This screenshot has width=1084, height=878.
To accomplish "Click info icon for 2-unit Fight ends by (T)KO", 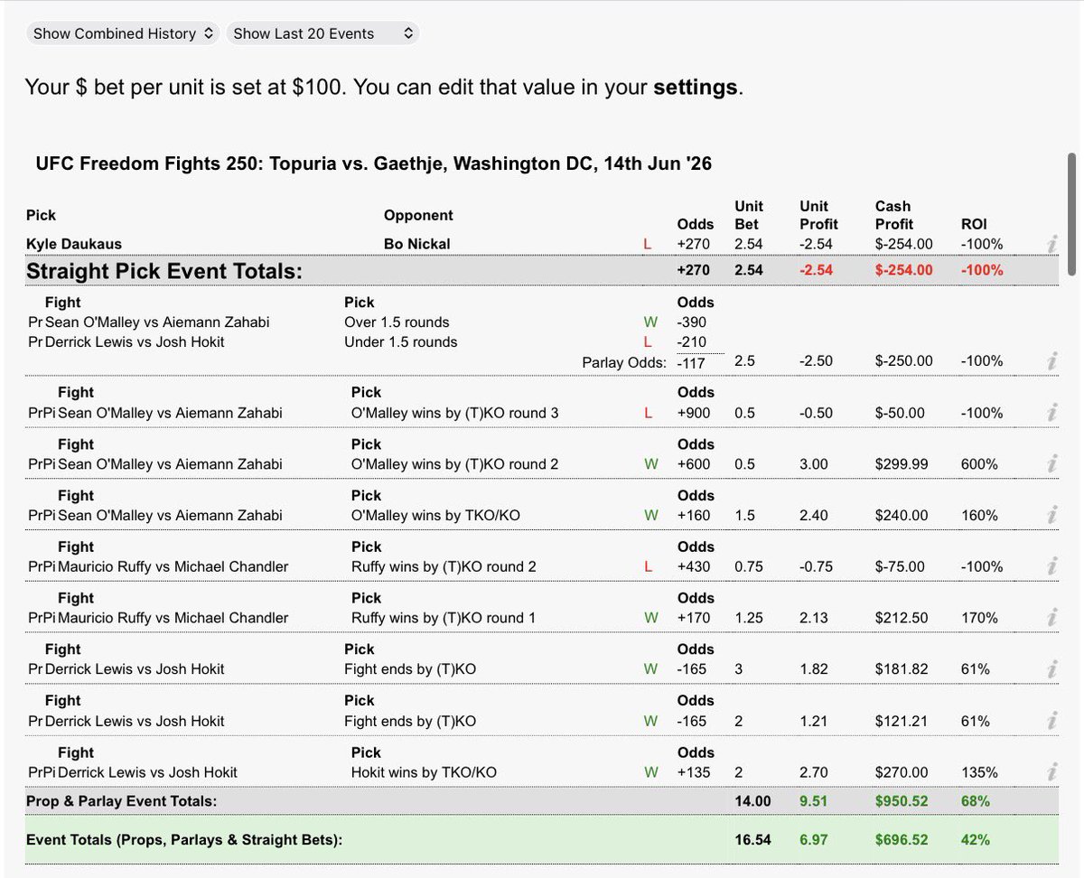I will coord(1052,721).
